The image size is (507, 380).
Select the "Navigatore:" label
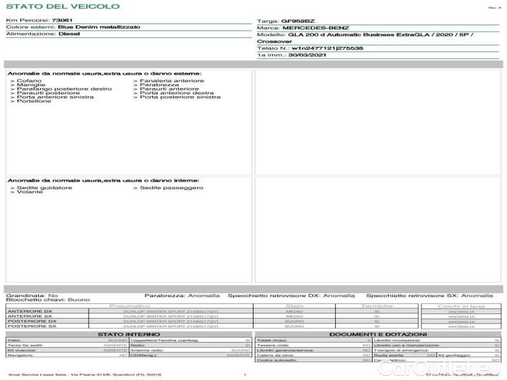pos(20,355)
